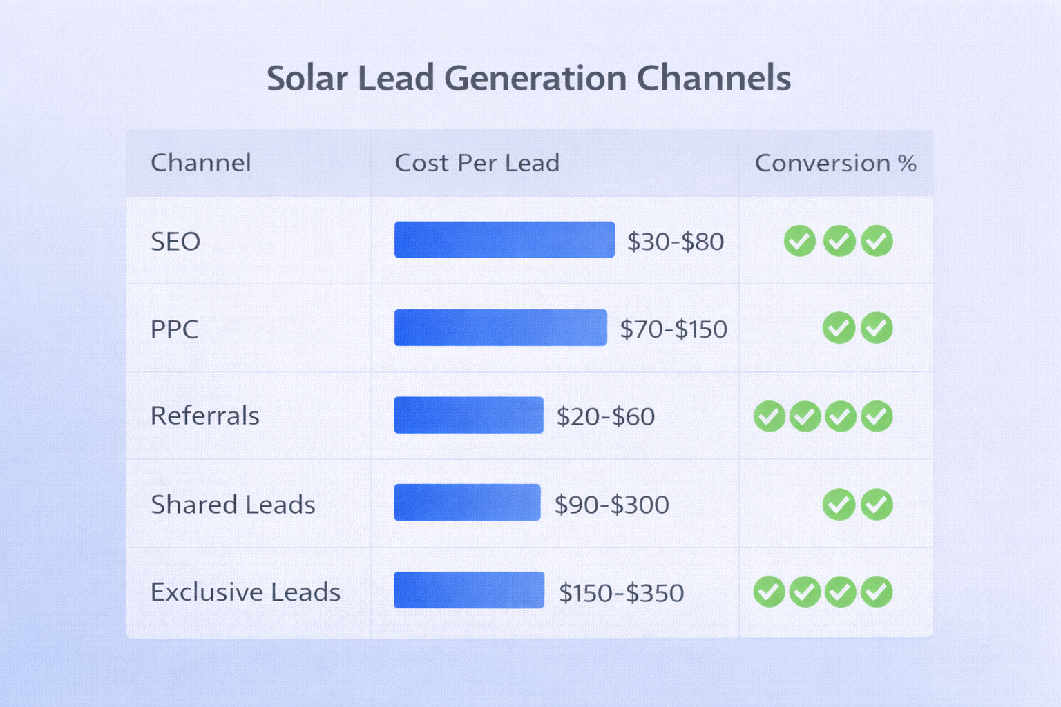Click the Exclusive Leads channel label
Screen dimensions: 1061x707
click(245, 592)
